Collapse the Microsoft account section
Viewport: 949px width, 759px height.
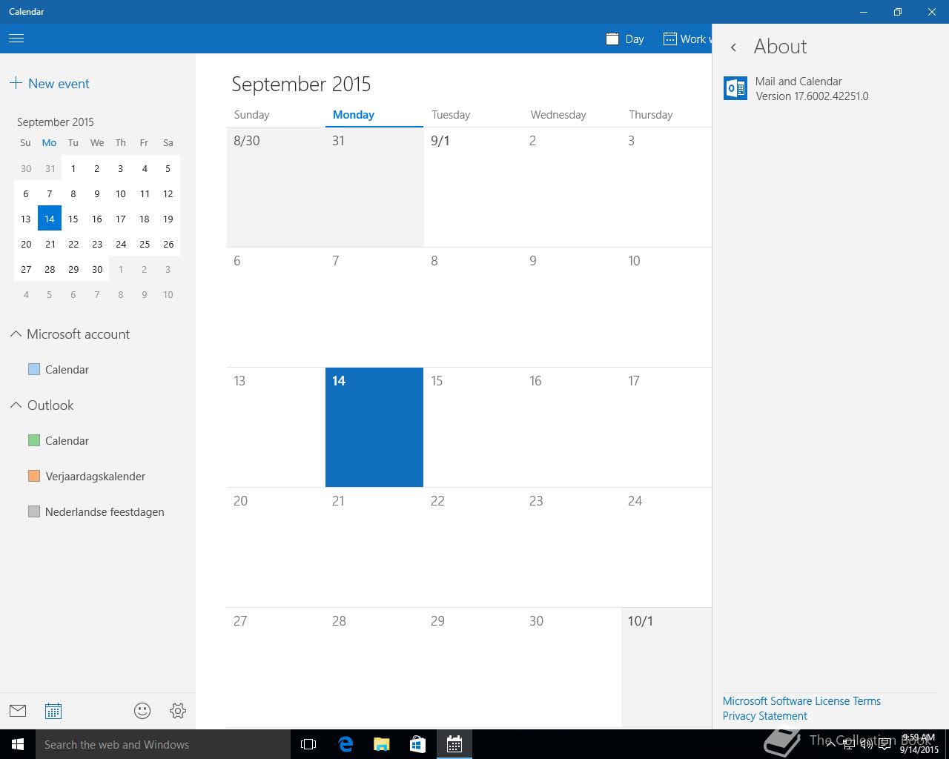click(x=16, y=334)
